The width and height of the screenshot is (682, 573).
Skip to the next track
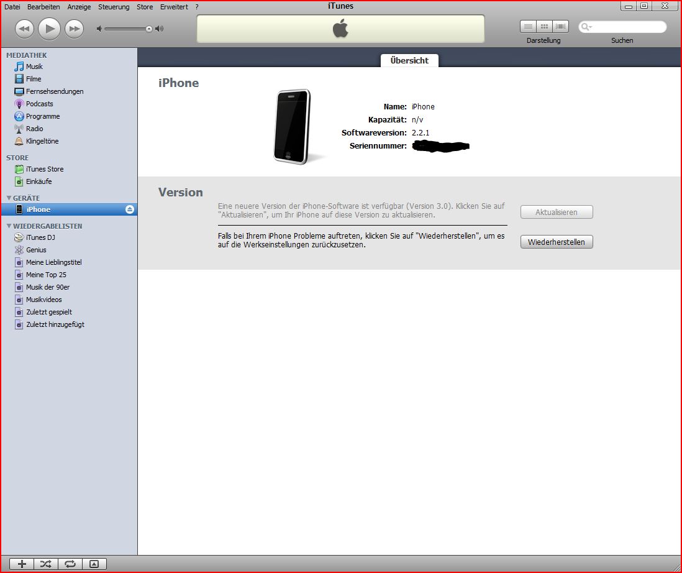75,29
